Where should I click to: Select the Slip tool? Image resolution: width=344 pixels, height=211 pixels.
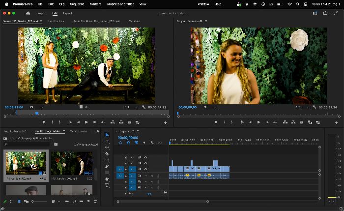[107, 160]
